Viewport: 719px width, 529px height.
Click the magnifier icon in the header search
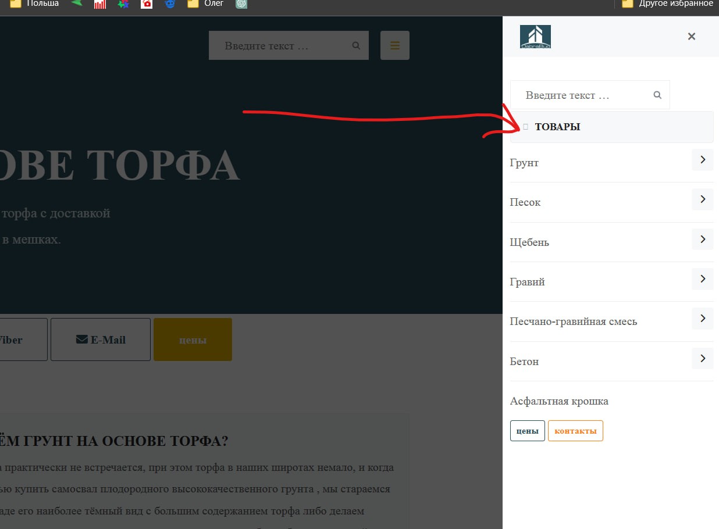click(x=356, y=46)
